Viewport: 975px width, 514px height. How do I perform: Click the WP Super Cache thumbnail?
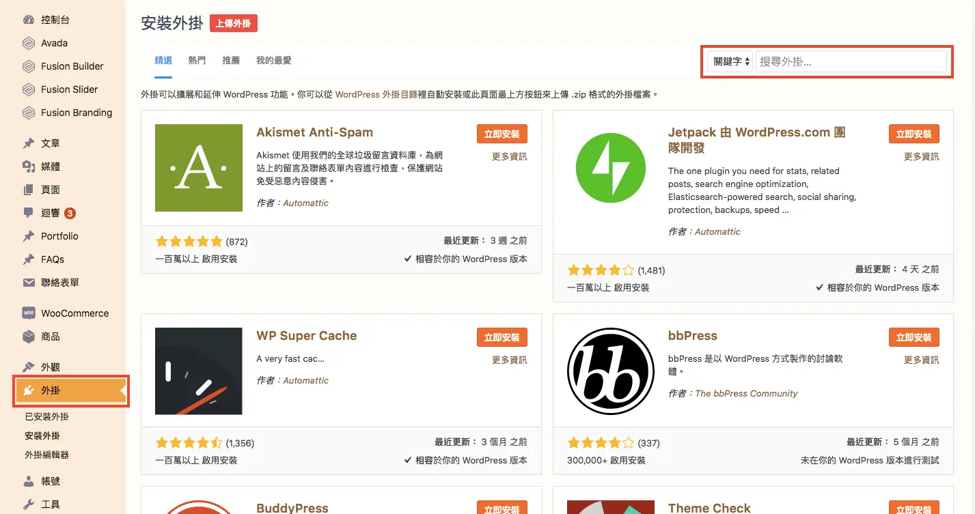pyautogui.click(x=199, y=371)
